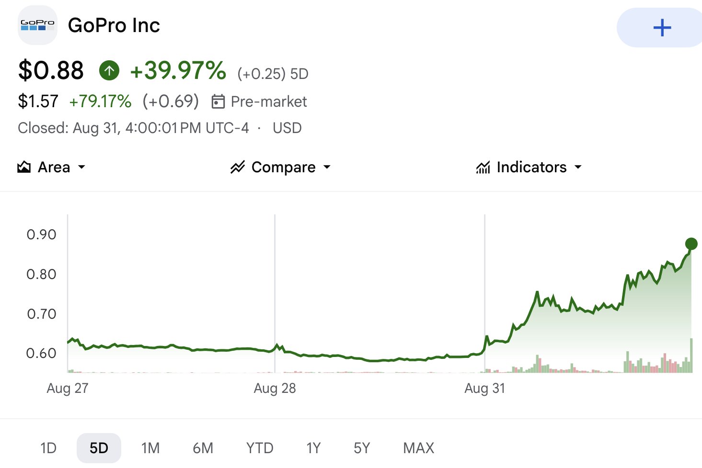Click the Aug 31 divider line on chart
The height and width of the screenshot is (468, 702).
(x=484, y=293)
